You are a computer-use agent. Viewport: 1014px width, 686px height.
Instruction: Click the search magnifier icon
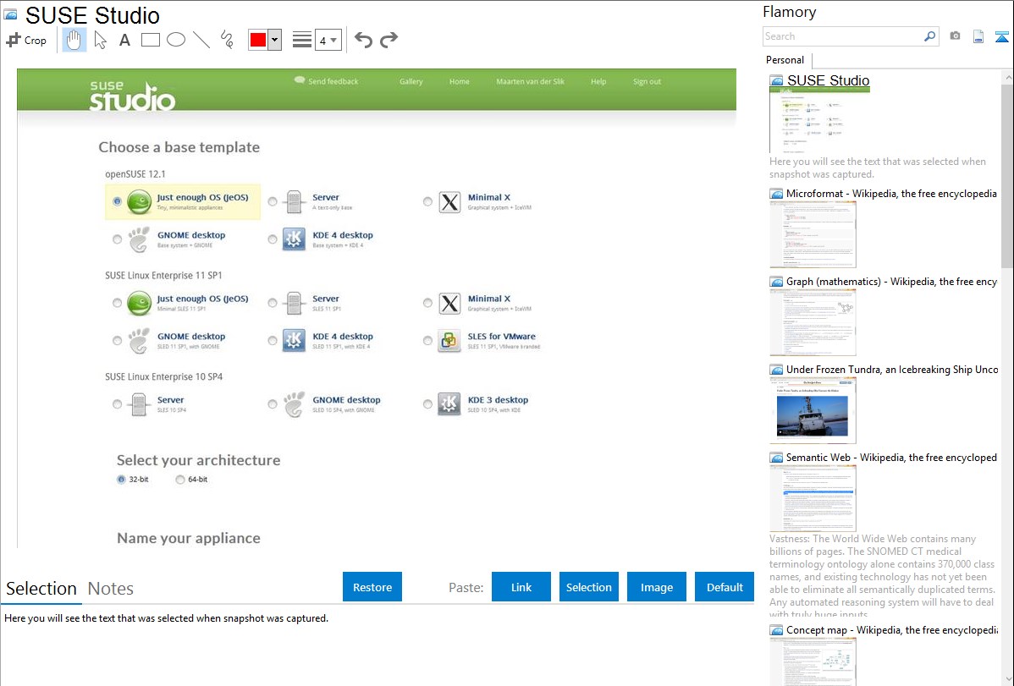(930, 36)
